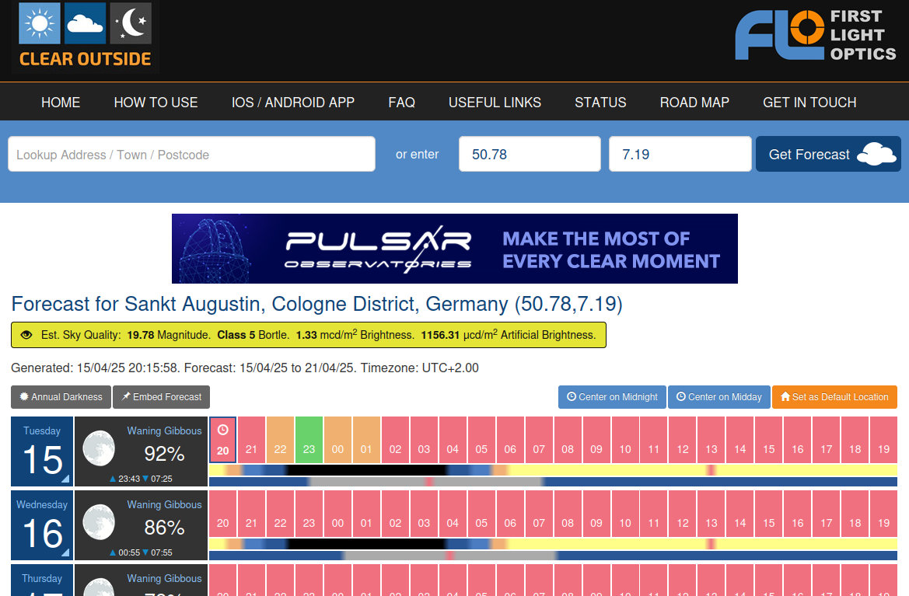
Task: Select Tuesday's 12 hour cell
Action: click(683, 440)
